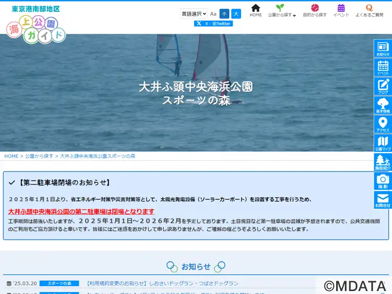
Task: Click 公園から探す breadcrumb link
Action: point(39,156)
